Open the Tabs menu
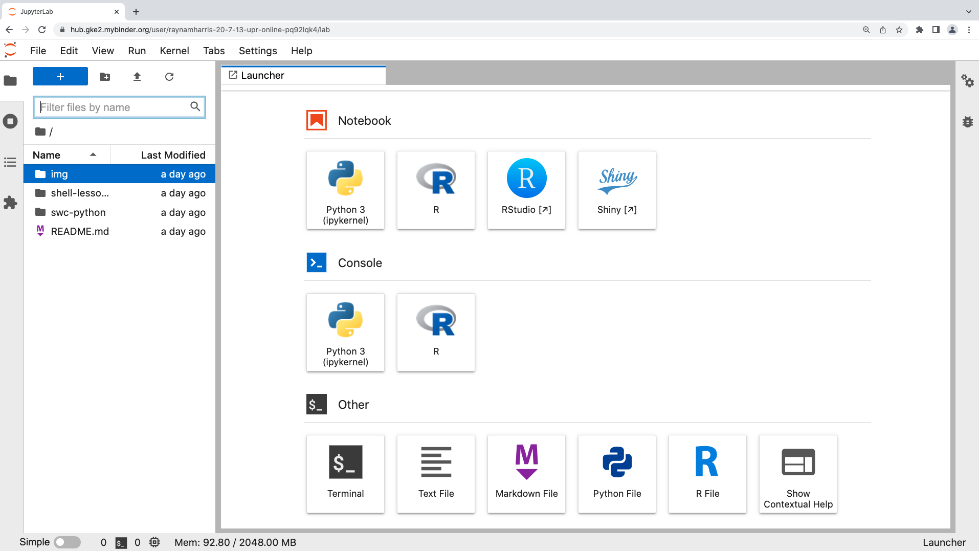This screenshot has height=551, width=979. [214, 51]
